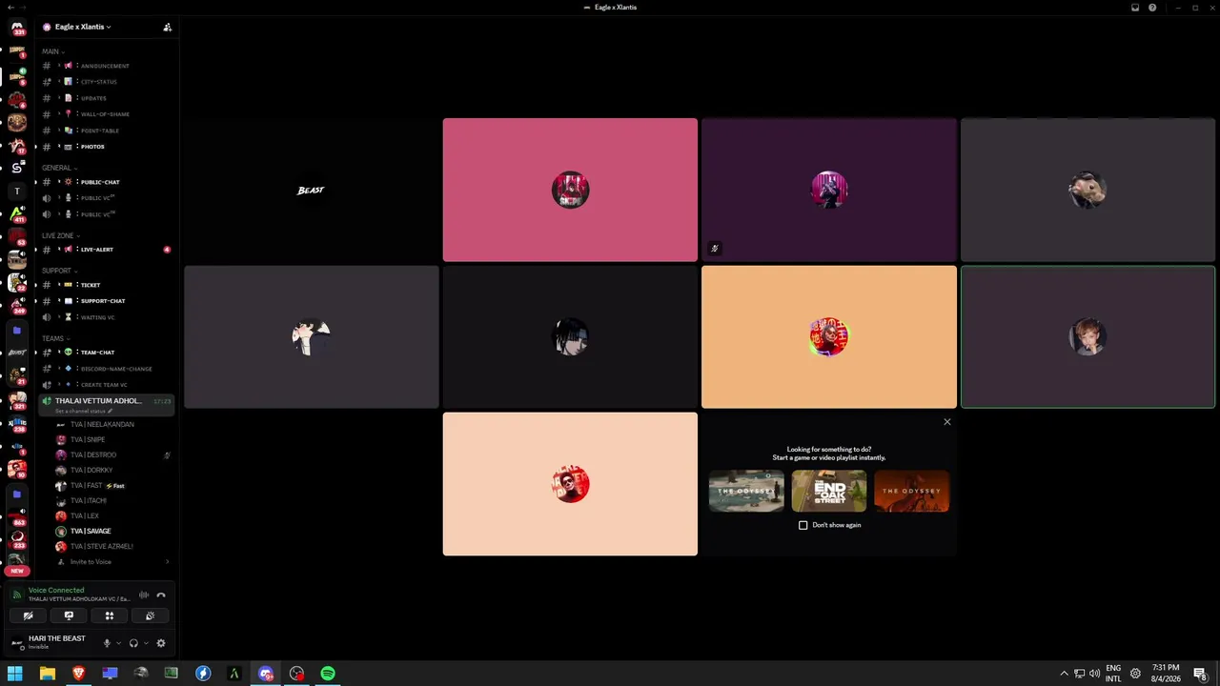Open microphone input options dropdown arrow

point(118,643)
